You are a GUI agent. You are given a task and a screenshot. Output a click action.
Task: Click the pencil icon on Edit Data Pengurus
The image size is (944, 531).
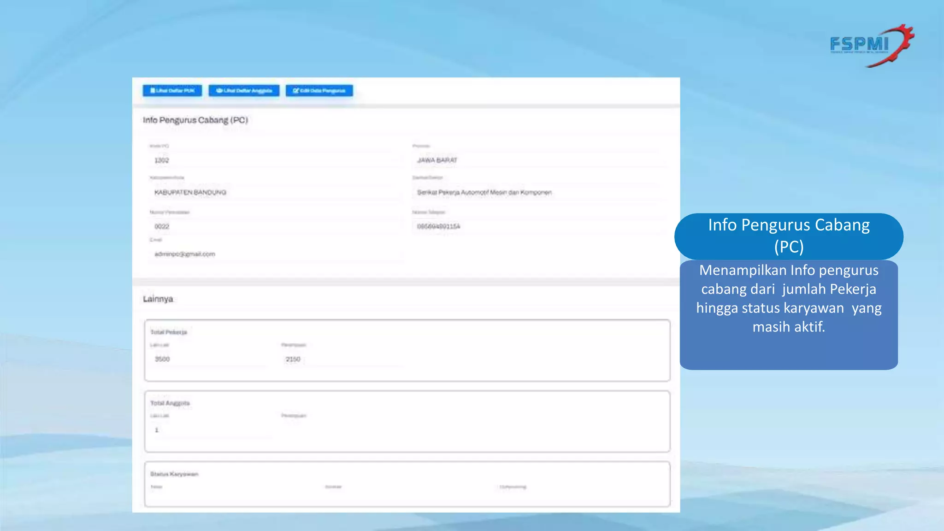tap(295, 91)
